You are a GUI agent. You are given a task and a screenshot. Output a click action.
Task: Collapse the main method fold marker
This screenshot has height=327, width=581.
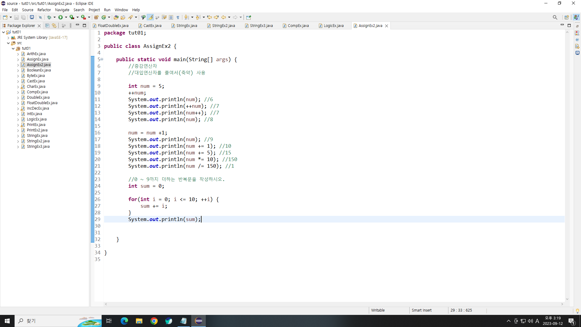[102, 59]
